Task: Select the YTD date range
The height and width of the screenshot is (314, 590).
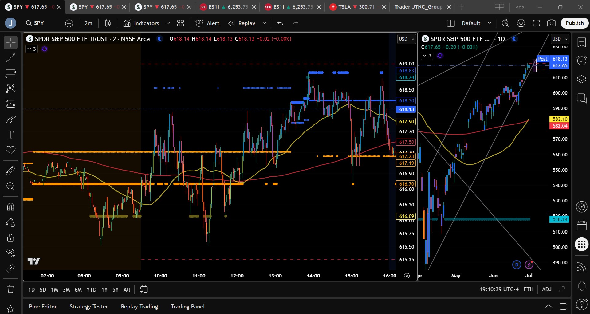Action: click(91, 290)
